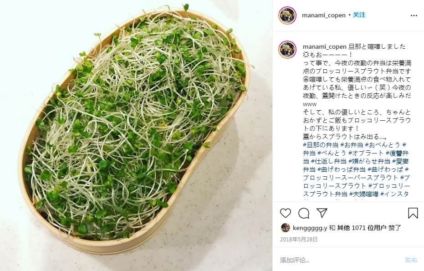The height and width of the screenshot is (271, 424).
Task: Open kenggggg.y liker avatar
Action: (285, 228)
